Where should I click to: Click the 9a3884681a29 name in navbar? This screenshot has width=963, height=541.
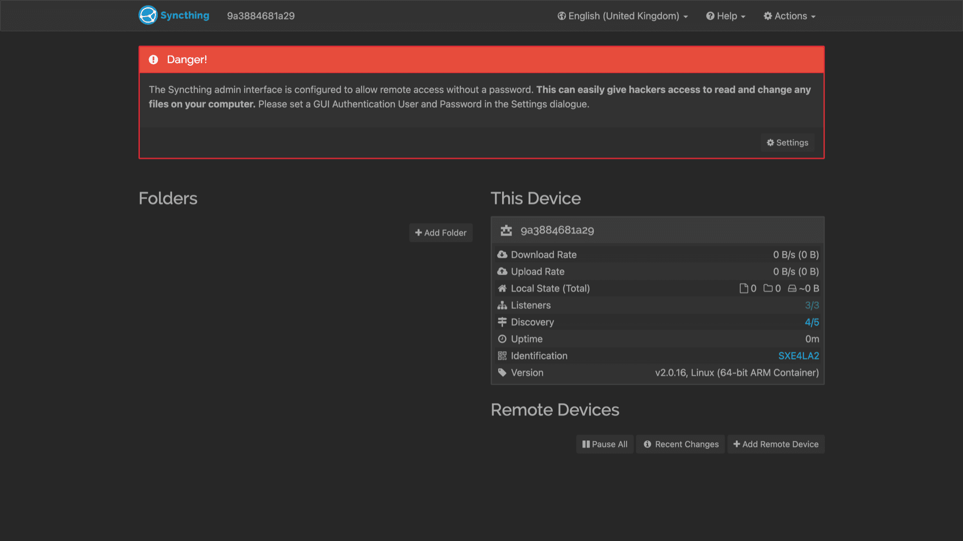coord(261,16)
